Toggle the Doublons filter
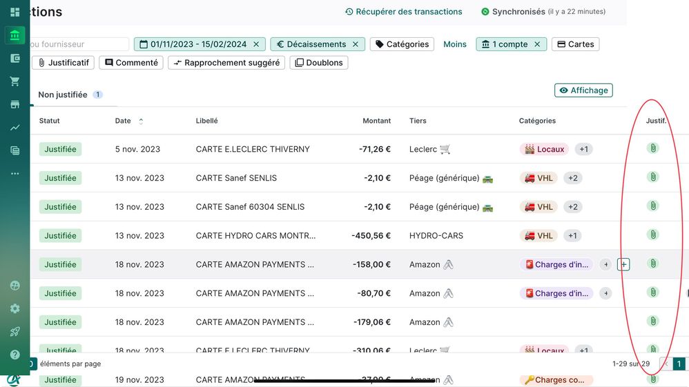 pyautogui.click(x=318, y=63)
